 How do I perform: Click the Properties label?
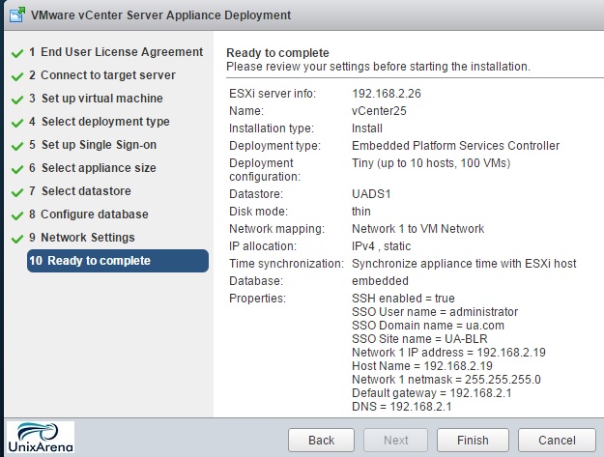(x=257, y=299)
